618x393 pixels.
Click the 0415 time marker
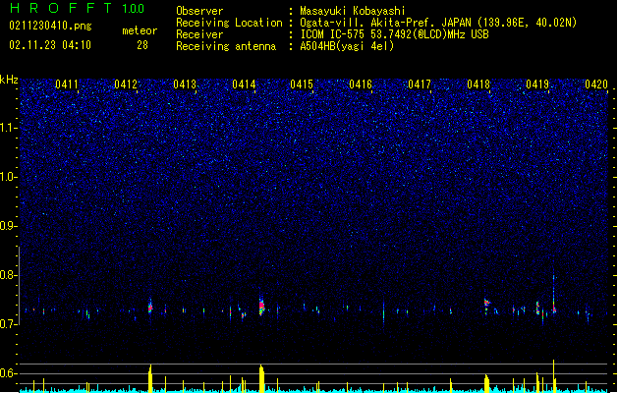coord(302,84)
